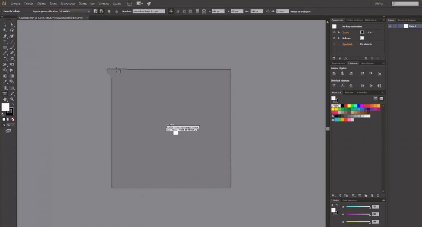Select the Capa 1 layer row

pyautogui.click(x=404, y=26)
